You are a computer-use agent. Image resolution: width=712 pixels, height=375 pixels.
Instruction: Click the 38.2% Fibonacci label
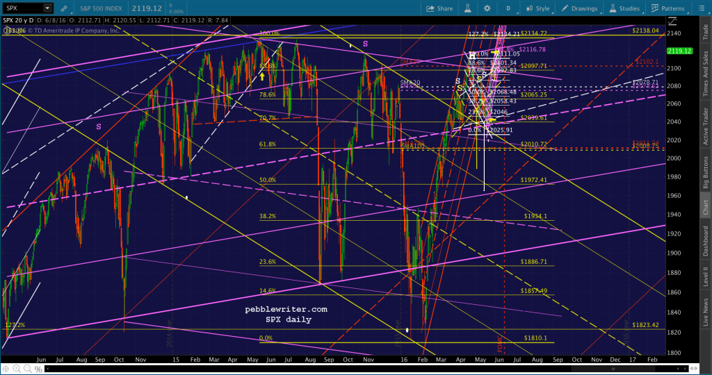(x=268, y=216)
